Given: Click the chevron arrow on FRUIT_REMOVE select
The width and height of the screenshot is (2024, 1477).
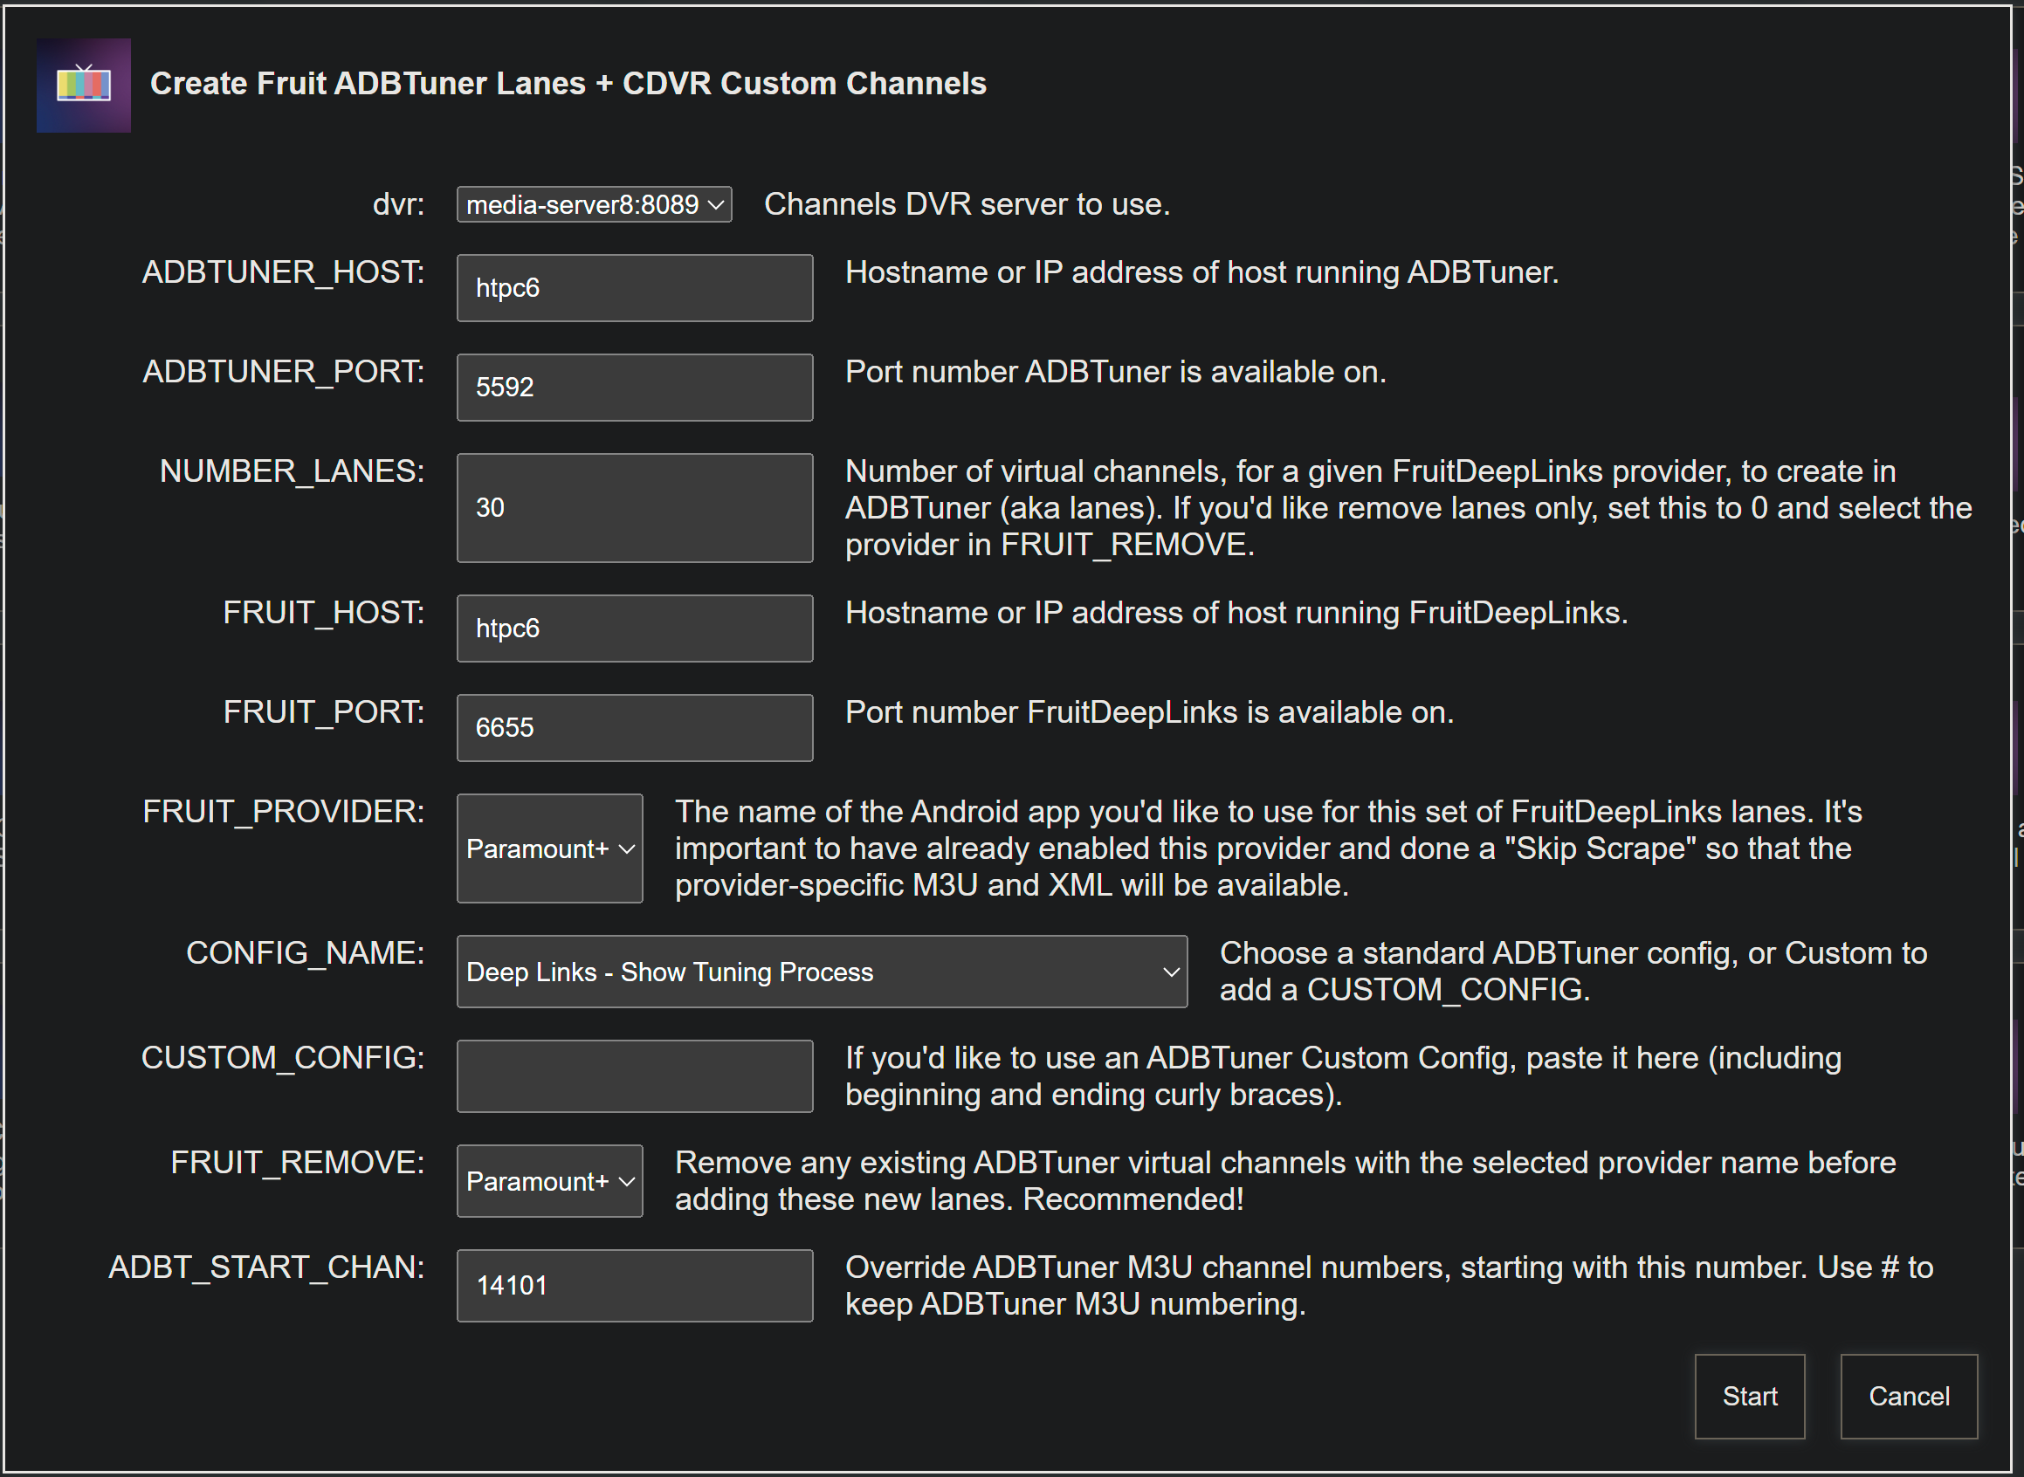Looking at the screenshot, I should (x=627, y=1181).
